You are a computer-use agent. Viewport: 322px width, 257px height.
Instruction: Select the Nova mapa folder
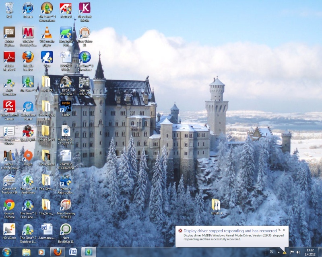(47, 158)
